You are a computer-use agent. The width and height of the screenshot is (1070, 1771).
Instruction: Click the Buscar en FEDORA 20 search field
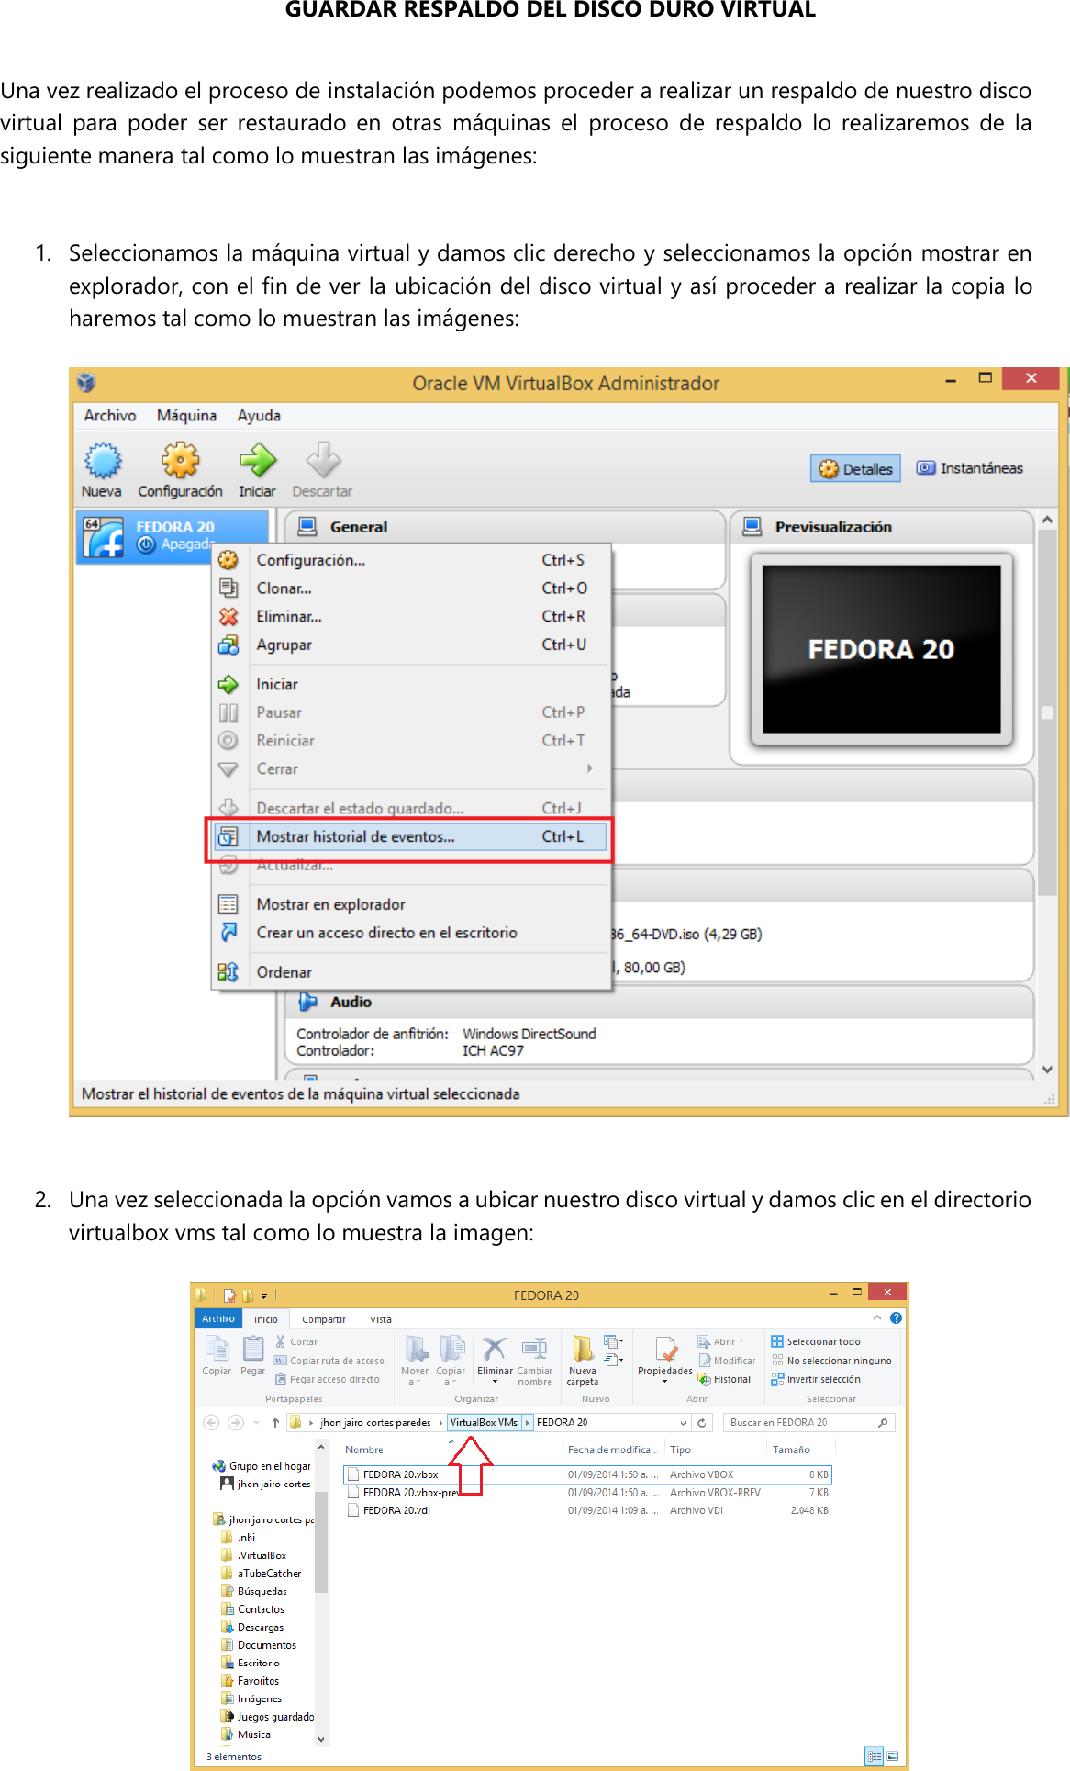pyautogui.click(x=809, y=1423)
